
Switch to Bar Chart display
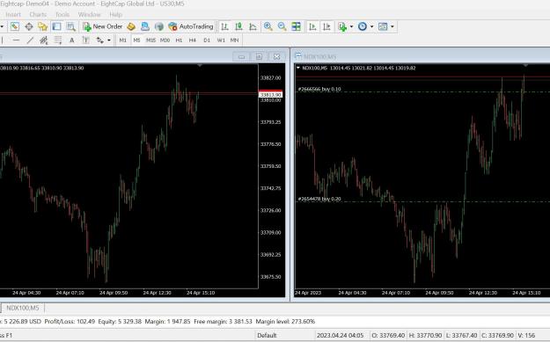click(x=225, y=26)
